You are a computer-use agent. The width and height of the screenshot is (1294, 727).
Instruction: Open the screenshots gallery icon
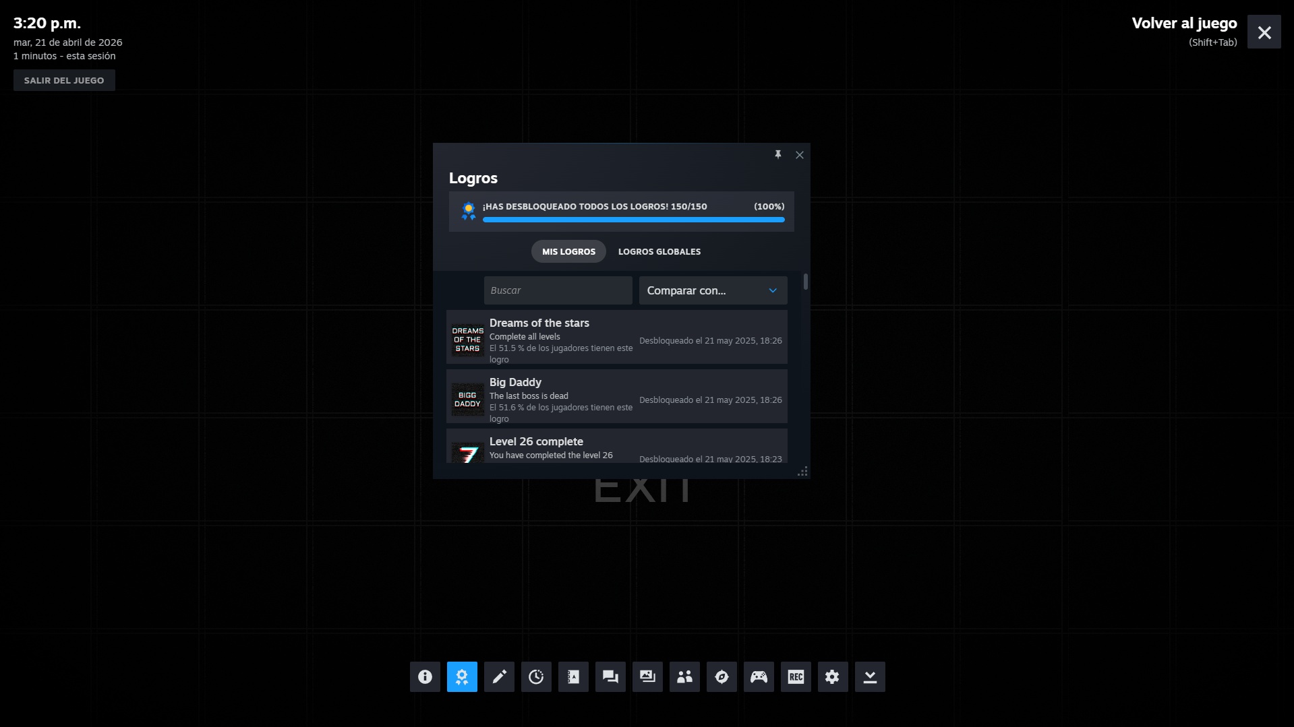(647, 676)
